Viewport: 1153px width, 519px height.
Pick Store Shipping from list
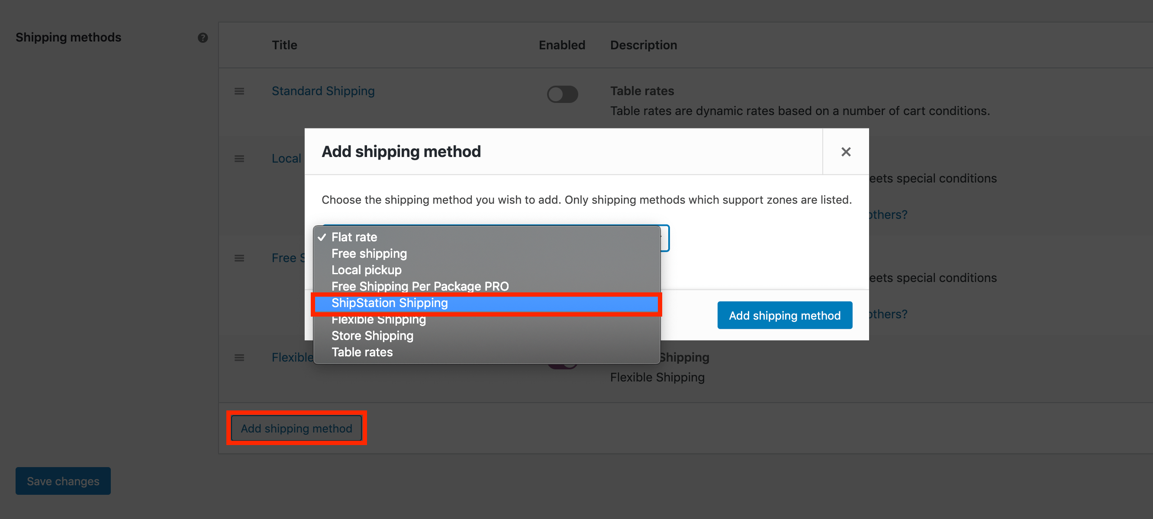[372, 336]
